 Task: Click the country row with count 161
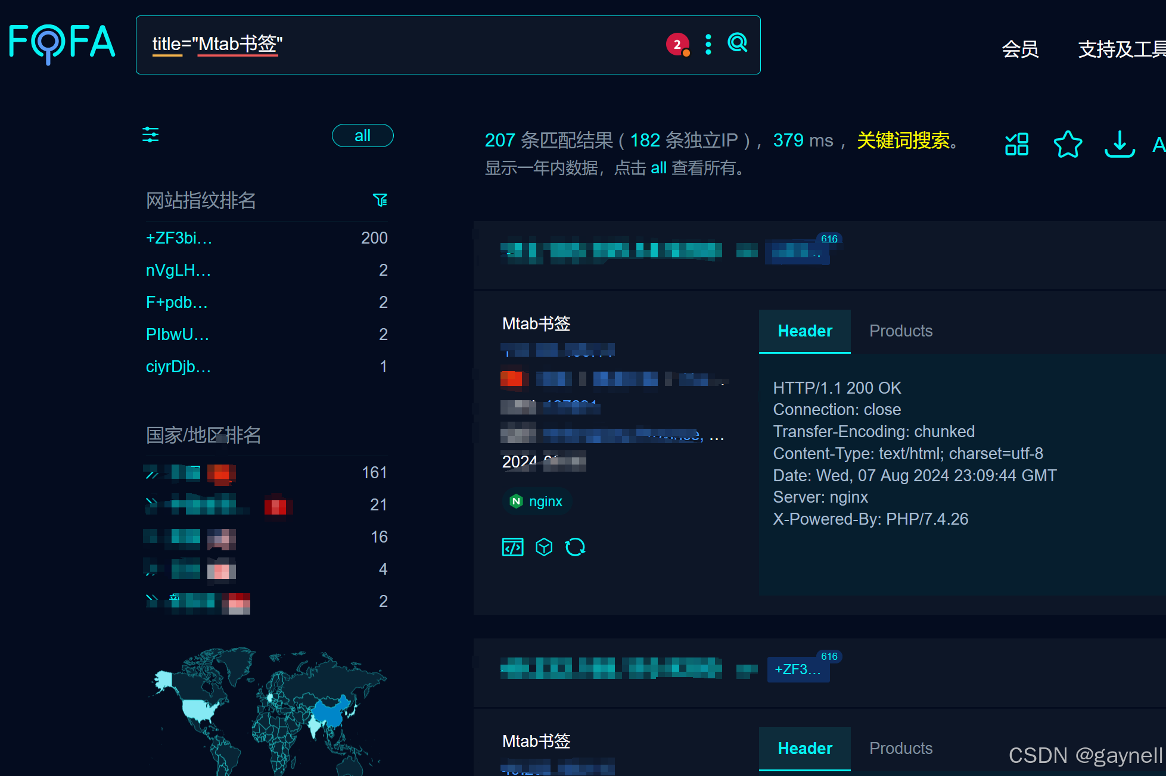(266, 473)
